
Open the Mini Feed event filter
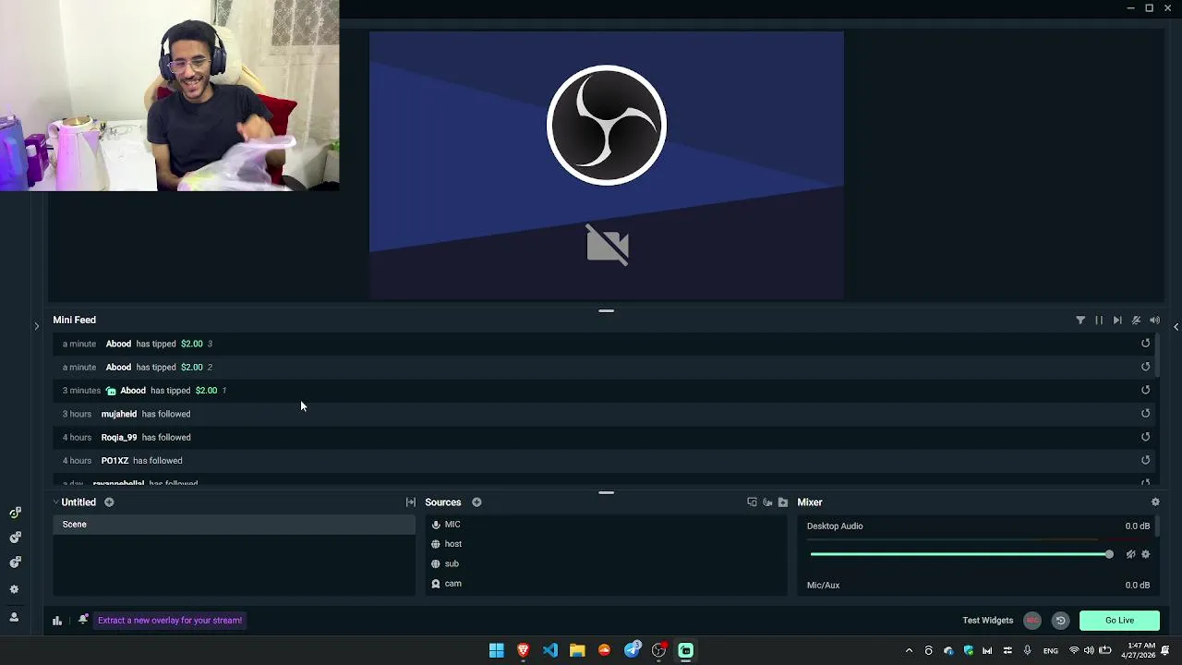1080,320
